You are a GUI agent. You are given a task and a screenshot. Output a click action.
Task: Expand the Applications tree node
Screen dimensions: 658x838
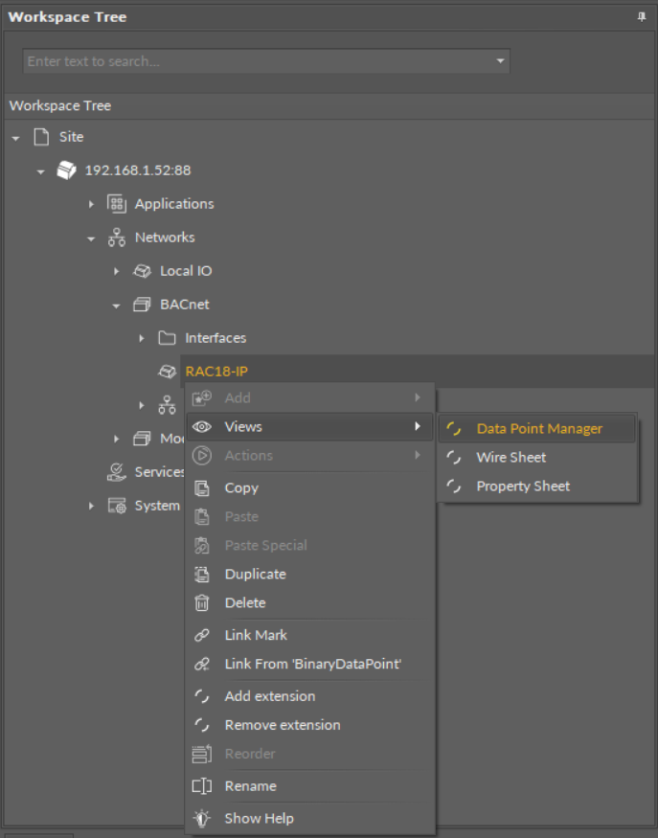click(x=92, y=204)
